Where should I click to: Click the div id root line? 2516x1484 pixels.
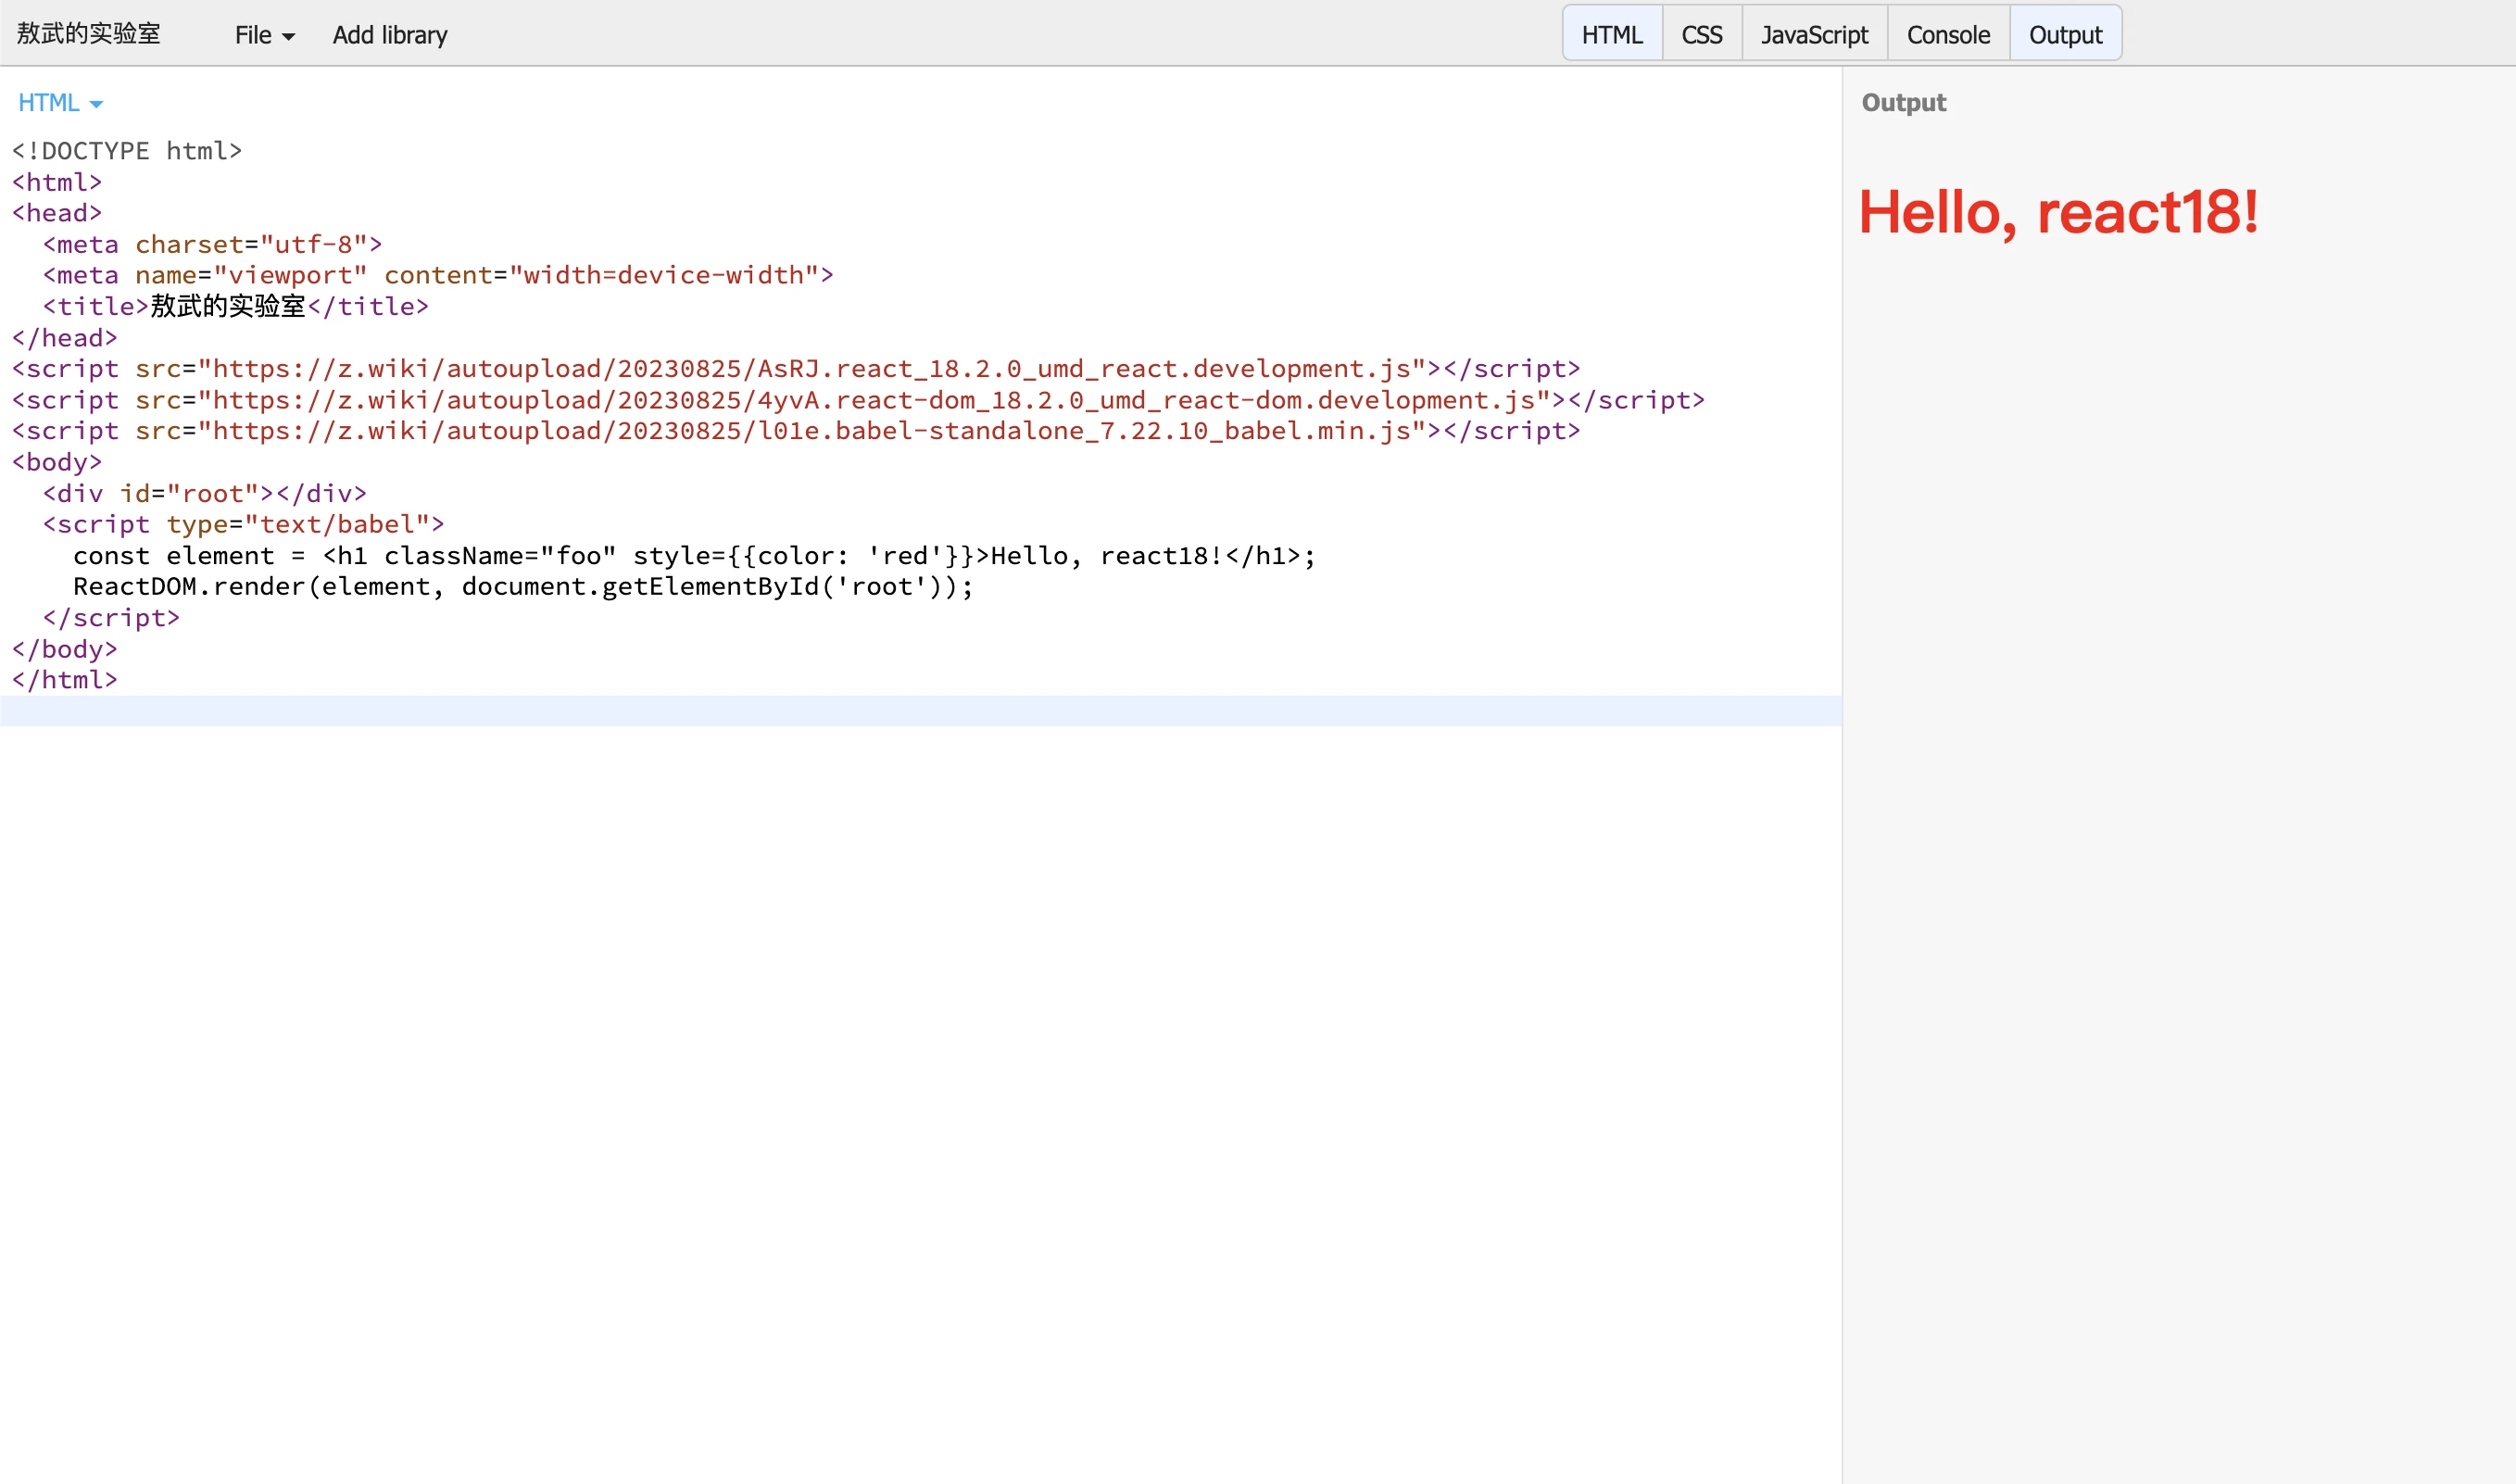[205, 494]
